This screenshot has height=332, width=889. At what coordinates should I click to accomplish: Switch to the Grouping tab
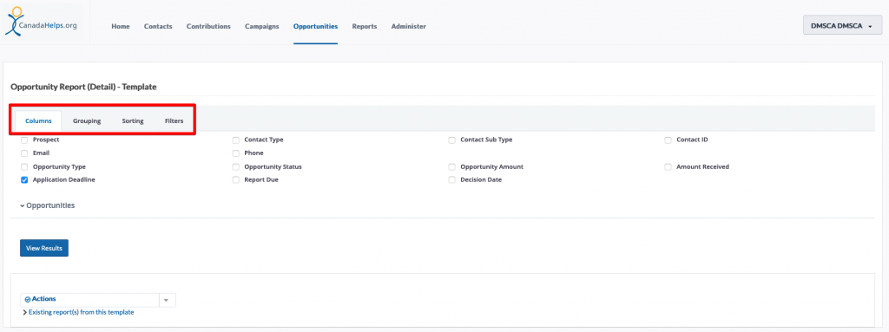tap(87, 120)
